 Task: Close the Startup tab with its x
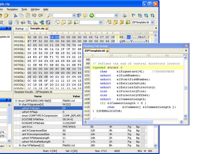coord(26,29)
